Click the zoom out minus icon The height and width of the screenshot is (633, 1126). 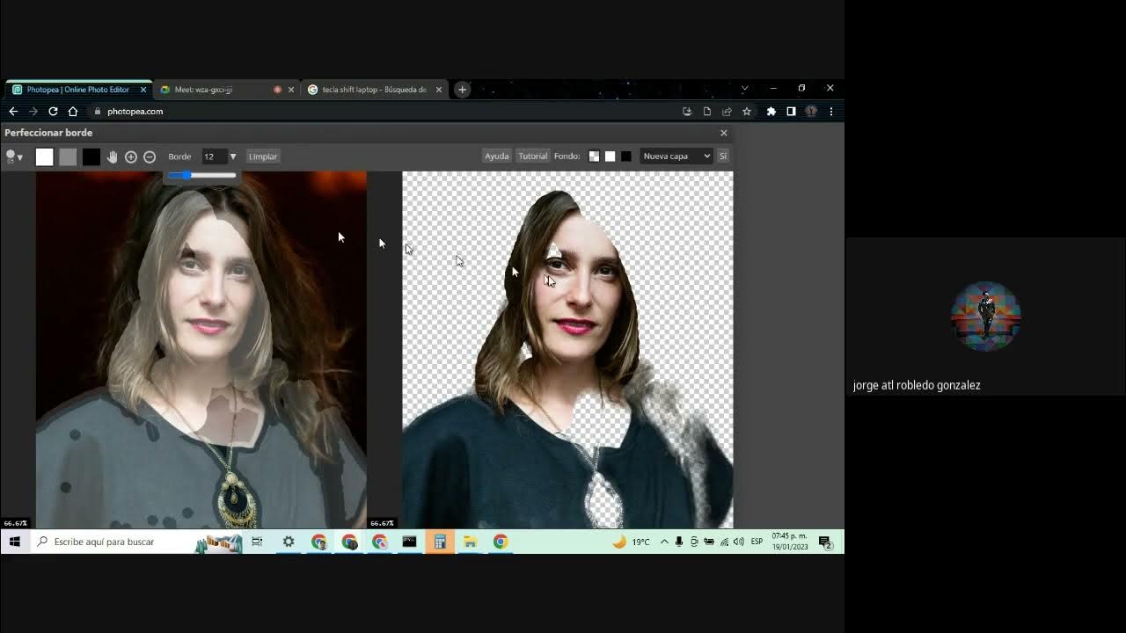(x=150, y=156)
